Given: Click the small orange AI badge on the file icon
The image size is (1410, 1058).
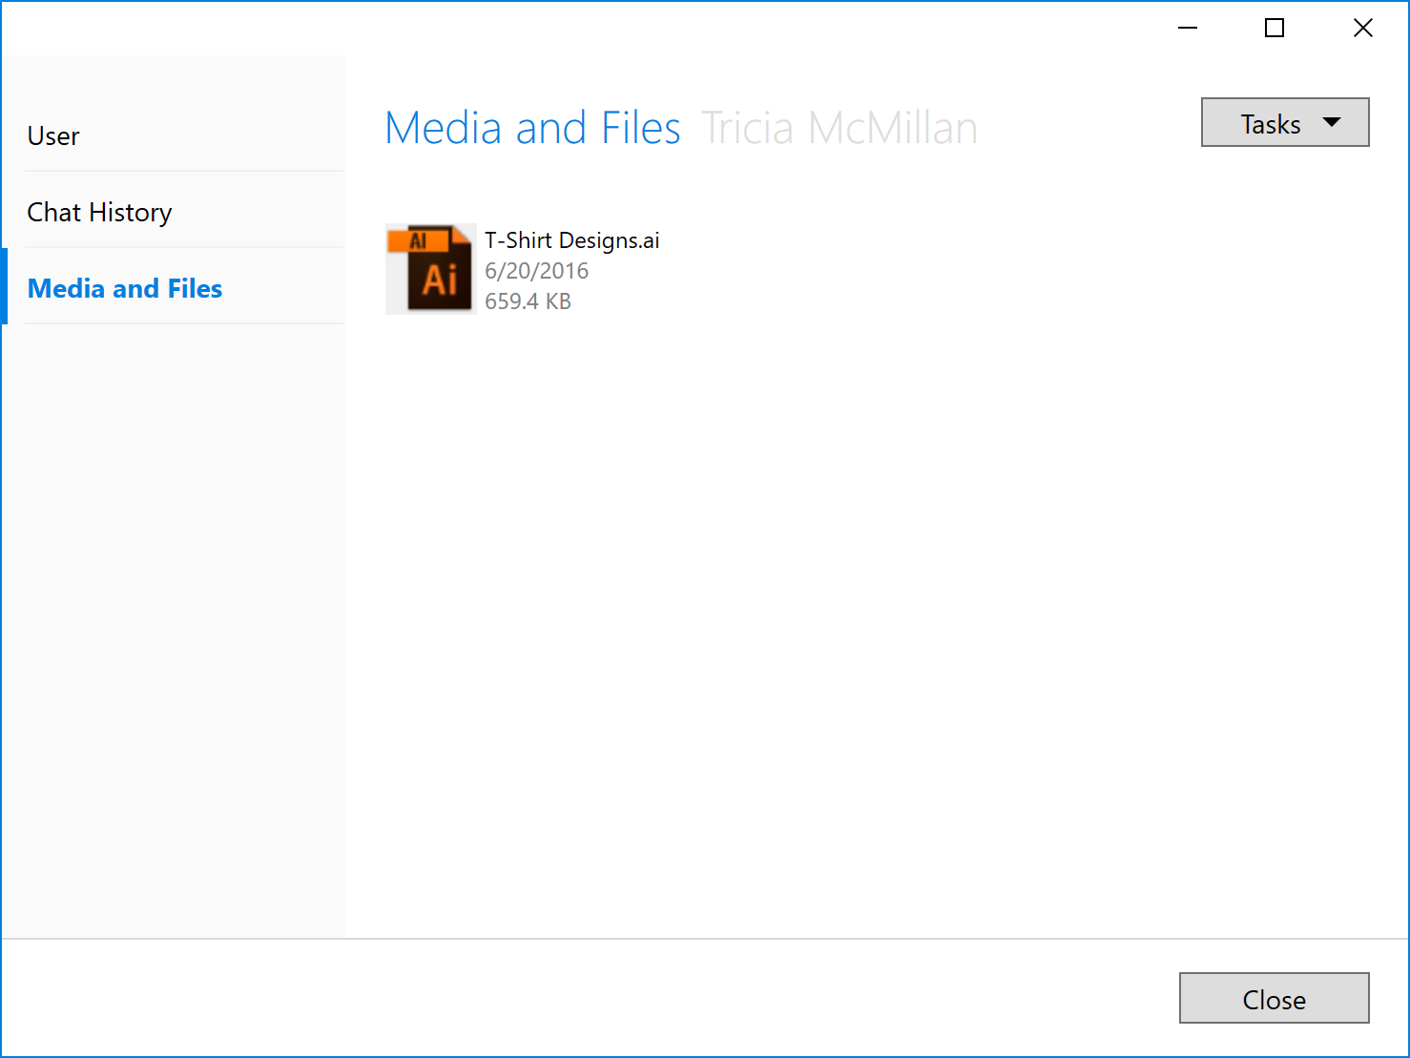Looking at the screenshot, I should click(x=418, y=240).
